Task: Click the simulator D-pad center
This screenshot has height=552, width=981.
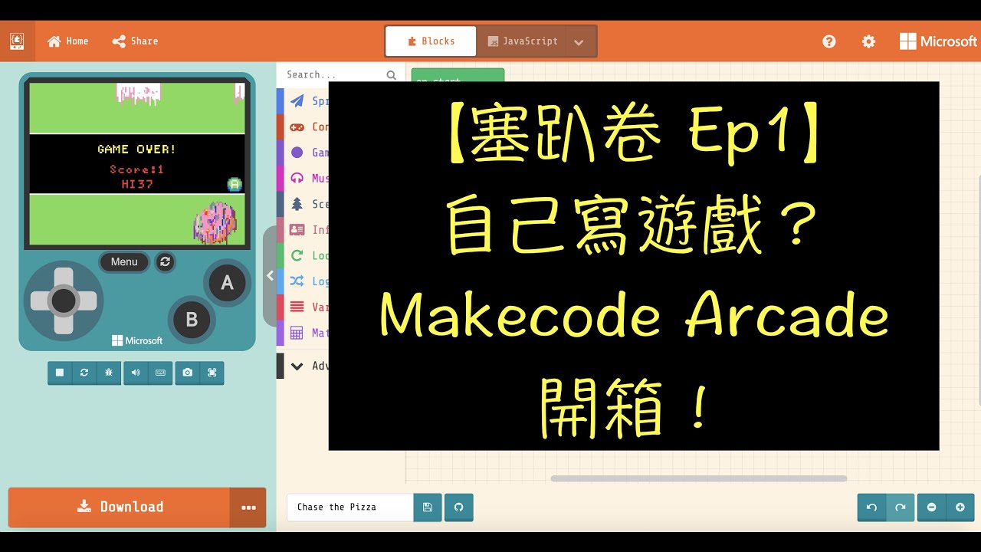Action: [x=64, y=301]
